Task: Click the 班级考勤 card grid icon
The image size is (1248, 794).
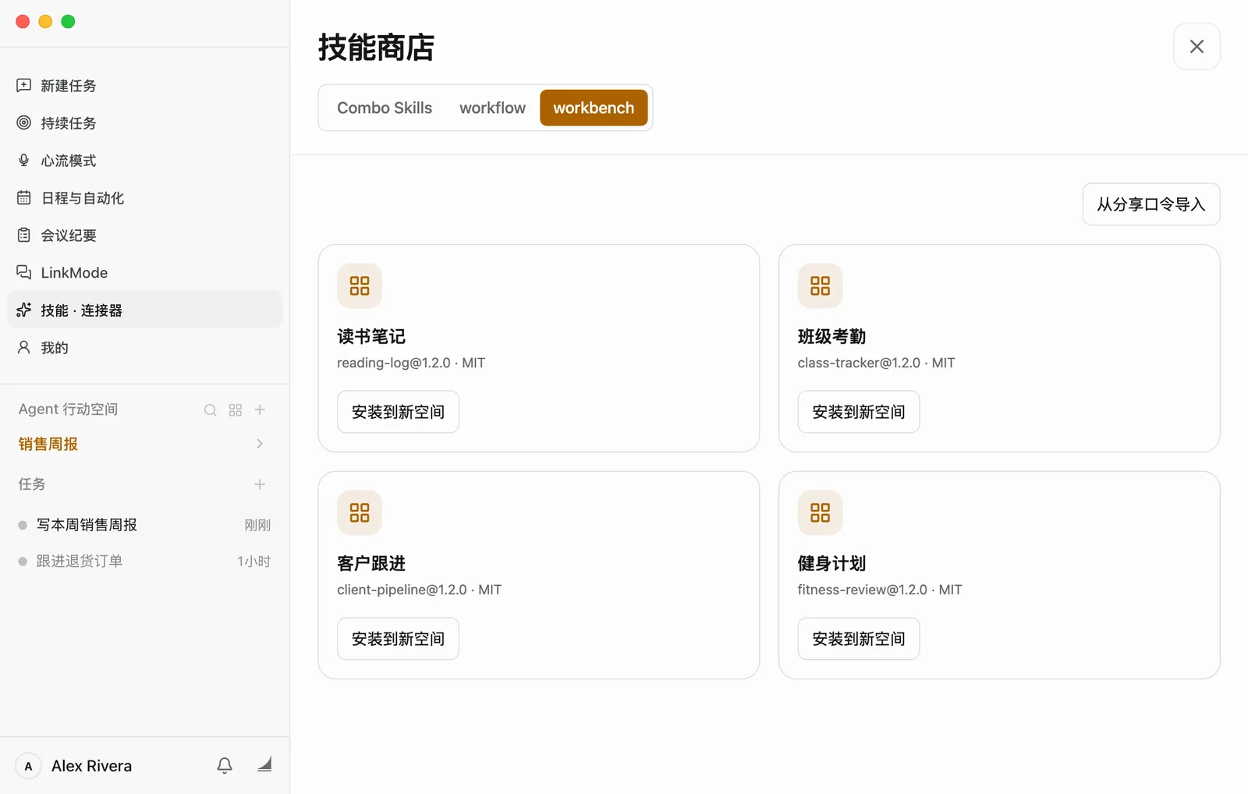Action: [x=820, y=285]
